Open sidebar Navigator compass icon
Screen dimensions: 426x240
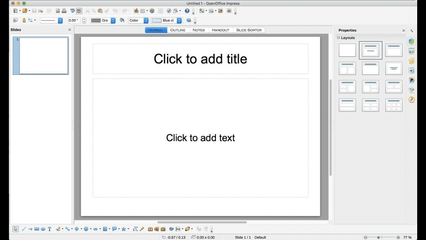click(x=412, y=99)
